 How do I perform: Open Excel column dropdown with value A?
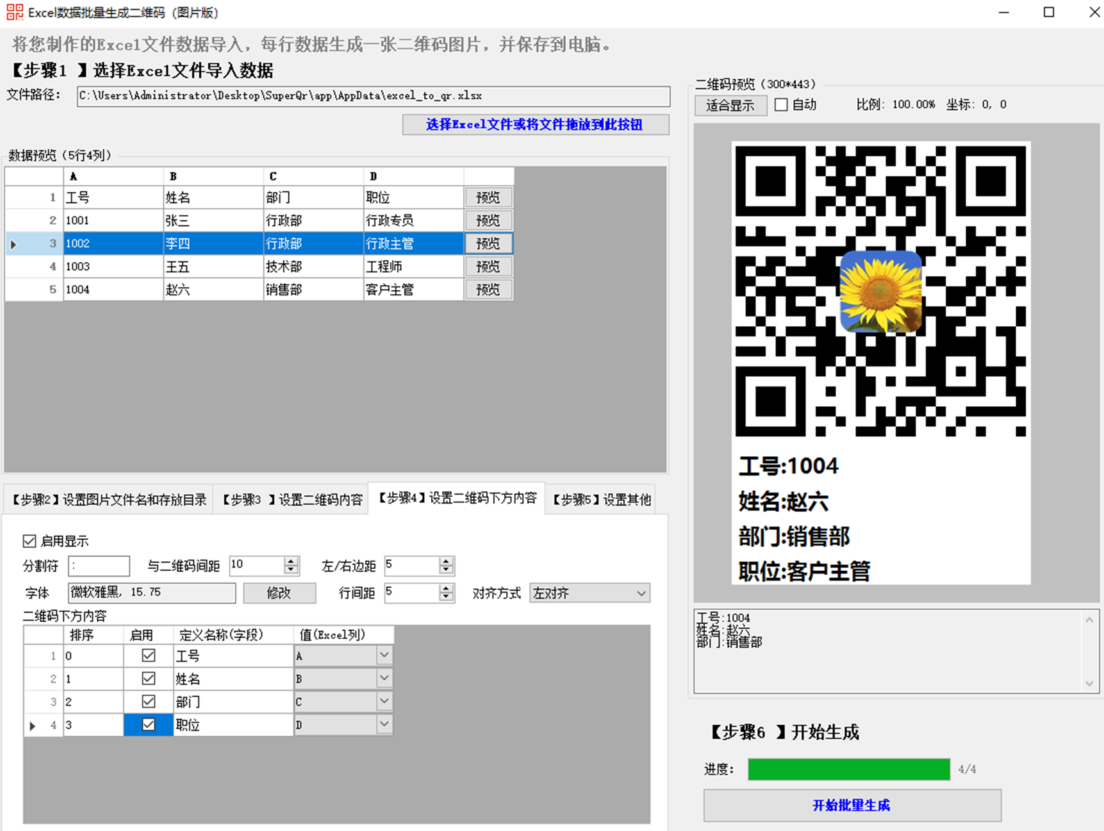[x=384, y=655]
